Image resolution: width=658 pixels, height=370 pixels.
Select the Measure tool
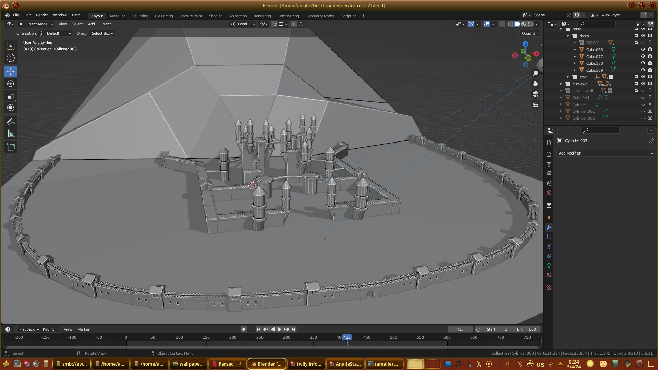click(11, 134)
